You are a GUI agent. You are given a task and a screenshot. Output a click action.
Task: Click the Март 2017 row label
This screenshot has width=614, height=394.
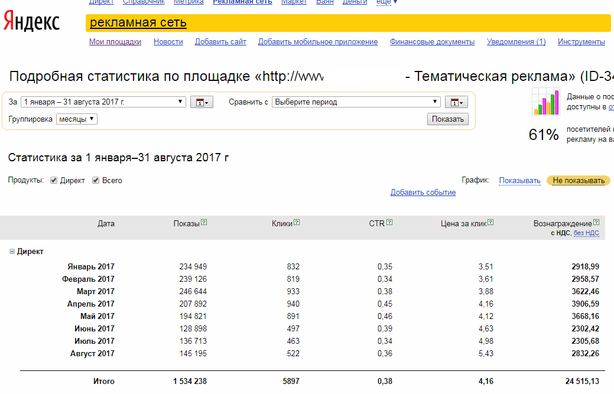[x=96, y=291]
